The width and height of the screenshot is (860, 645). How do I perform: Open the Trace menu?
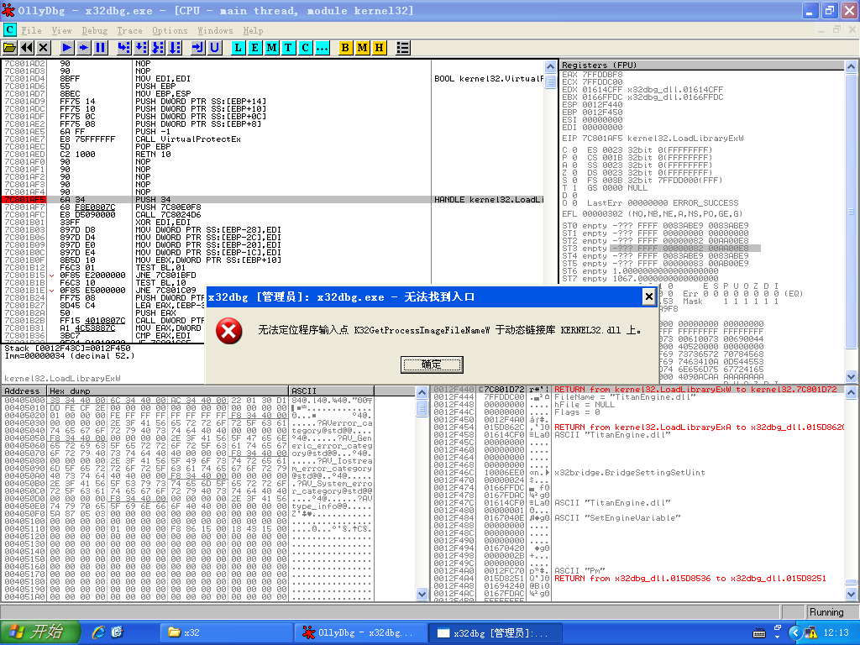129,31
